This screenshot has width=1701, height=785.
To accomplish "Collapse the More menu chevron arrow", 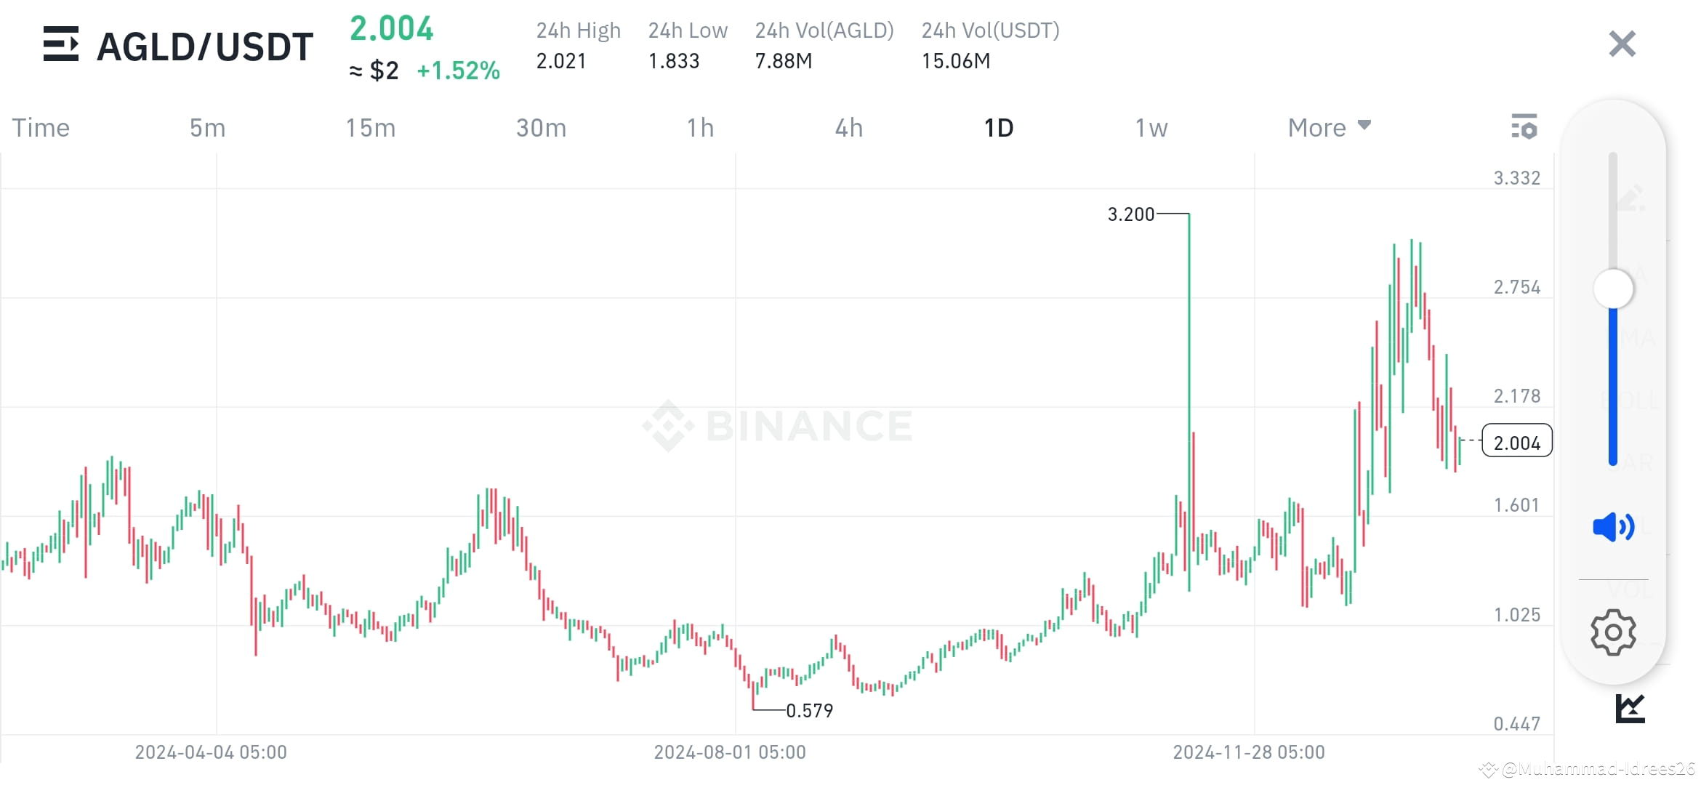I will (1364, 126).
